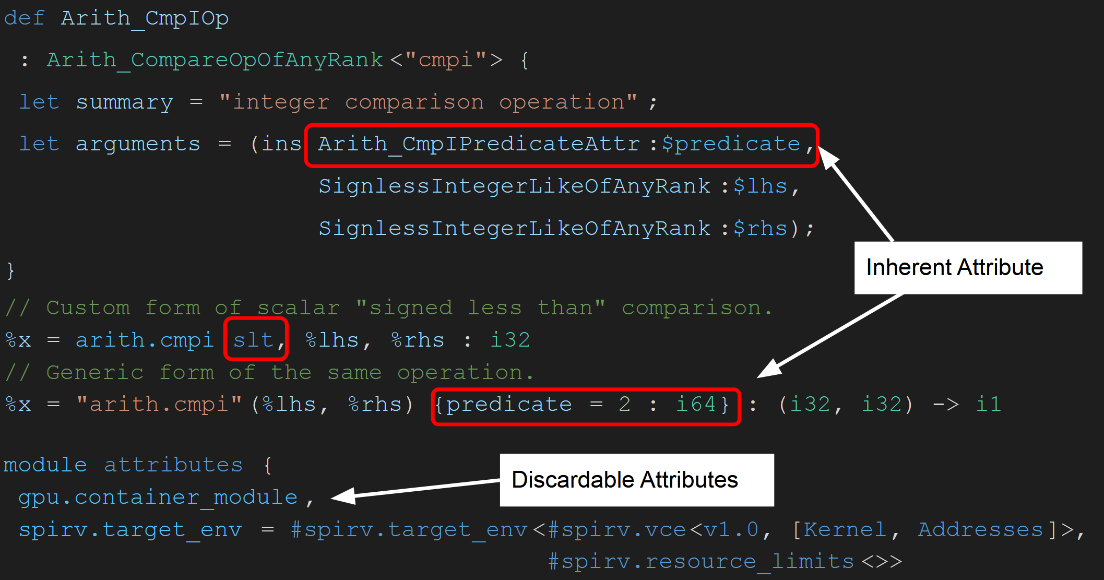
Task: Select the "integer comparison operation" string
Action: click(428, 102)
